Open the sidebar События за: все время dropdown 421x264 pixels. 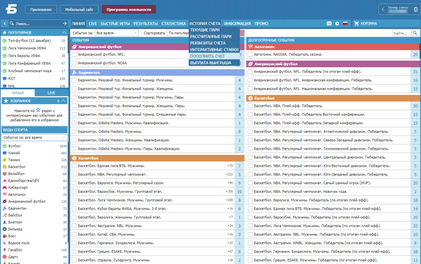(35, 137)
